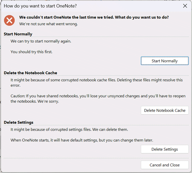Choose Delete Notebook Cache button
This screenshot has height=173, width=192.
165,110
